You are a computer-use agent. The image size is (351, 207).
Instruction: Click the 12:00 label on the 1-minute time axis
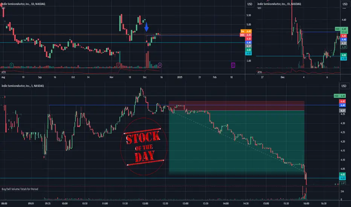[145, 203]
